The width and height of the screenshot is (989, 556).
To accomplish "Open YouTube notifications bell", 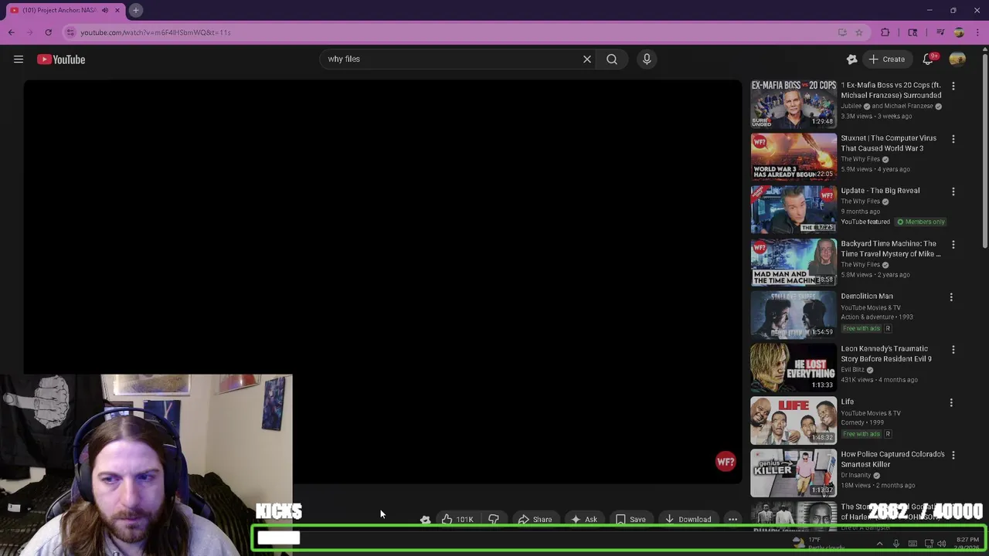I will pyautogui.click(x=929, y=59).
